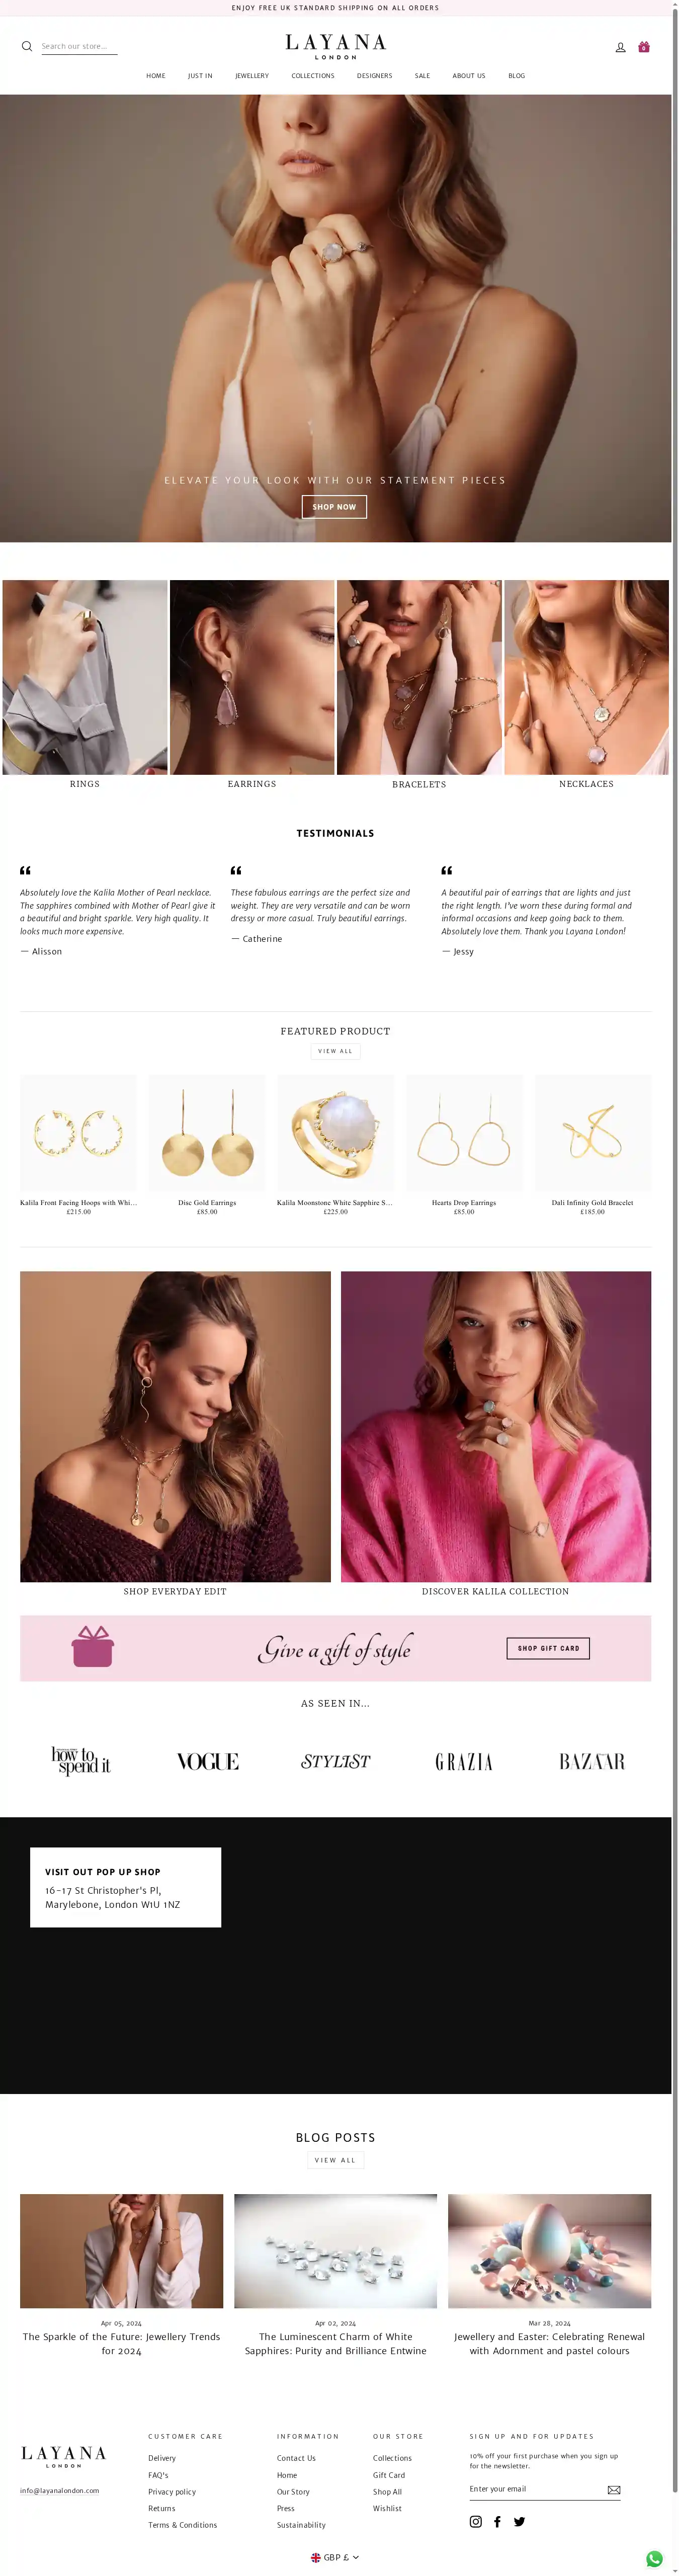
Task: Open the Designers menu item
Action: click(x=375, y=76)
